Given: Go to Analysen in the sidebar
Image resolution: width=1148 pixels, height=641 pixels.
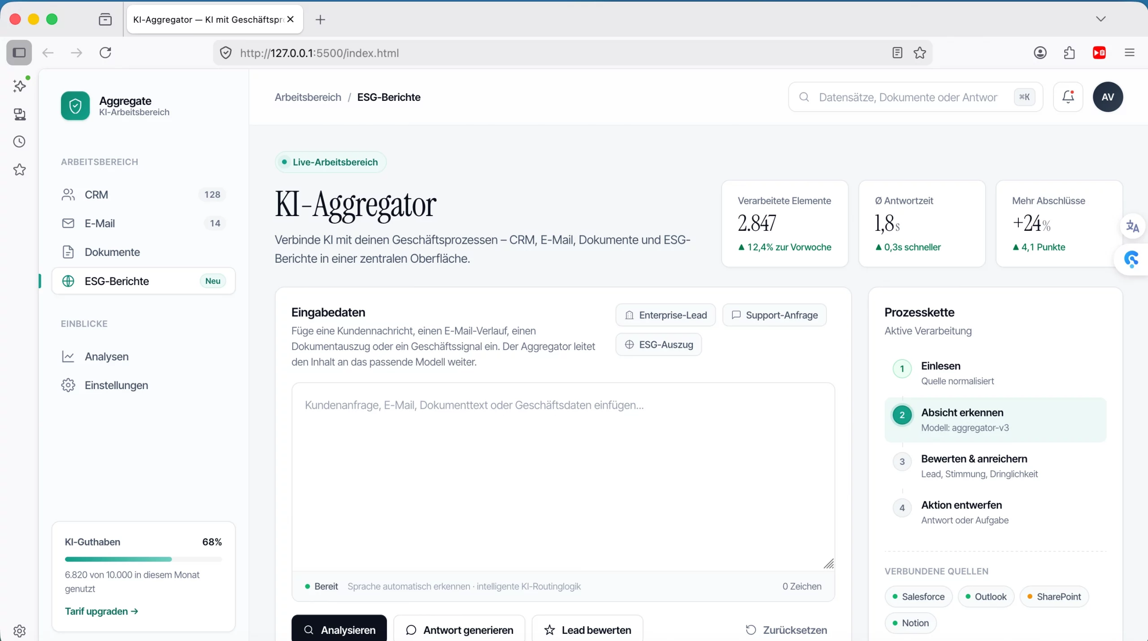Looking at the screenshot, I should [x=107, y=356].
